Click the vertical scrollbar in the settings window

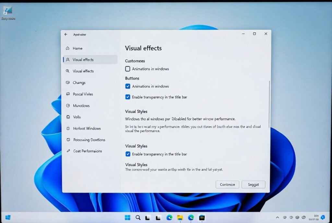(269, 104)
